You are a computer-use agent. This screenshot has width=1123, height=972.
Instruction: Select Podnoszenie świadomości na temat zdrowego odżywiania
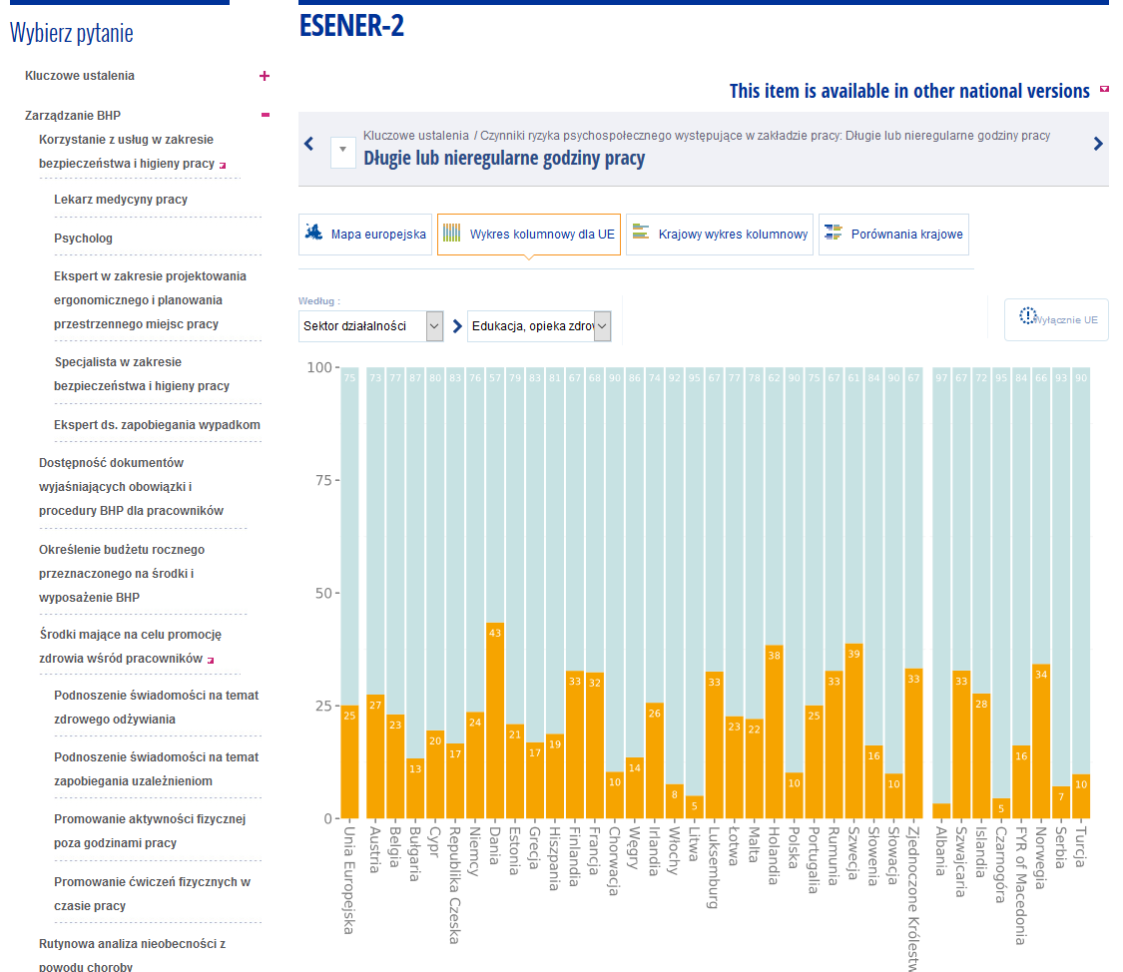(156, 708)
